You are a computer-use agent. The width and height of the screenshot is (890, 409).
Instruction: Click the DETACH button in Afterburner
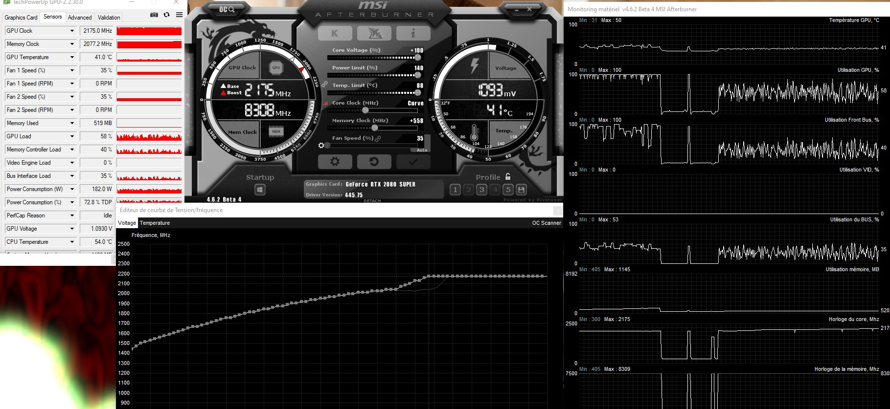(372, 201)
